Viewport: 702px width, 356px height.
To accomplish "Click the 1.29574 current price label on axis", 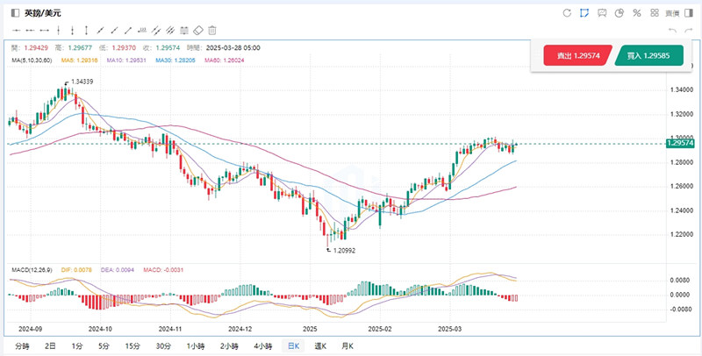I will 680,144.
